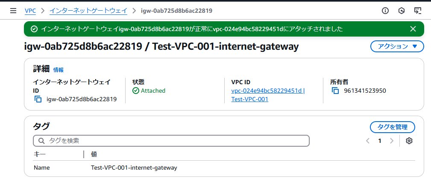431x179 pixels.
Task: Focus the タグを検索 search field
Action: [171, 141]
